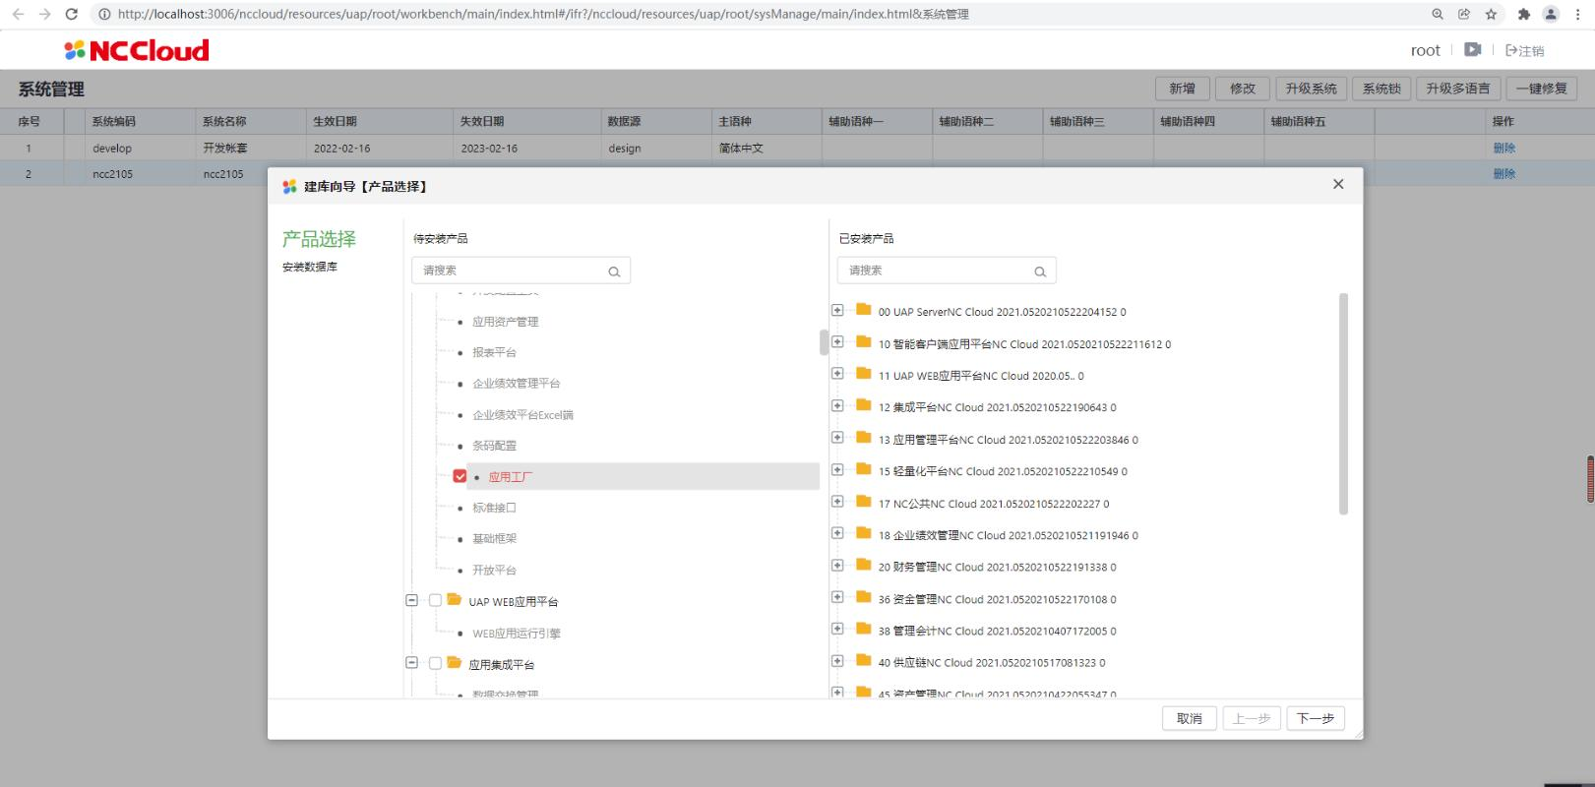Check the 应用集成平台 checkbox
Image resolution: width=1595 pixels, height=787 pixels.
(x=435, y=663)
